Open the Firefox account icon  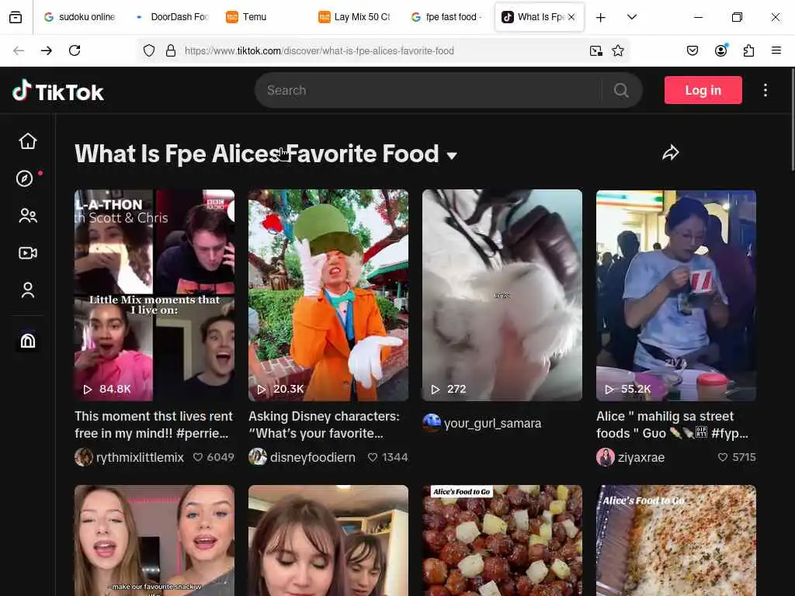click(x=720, y=50)
